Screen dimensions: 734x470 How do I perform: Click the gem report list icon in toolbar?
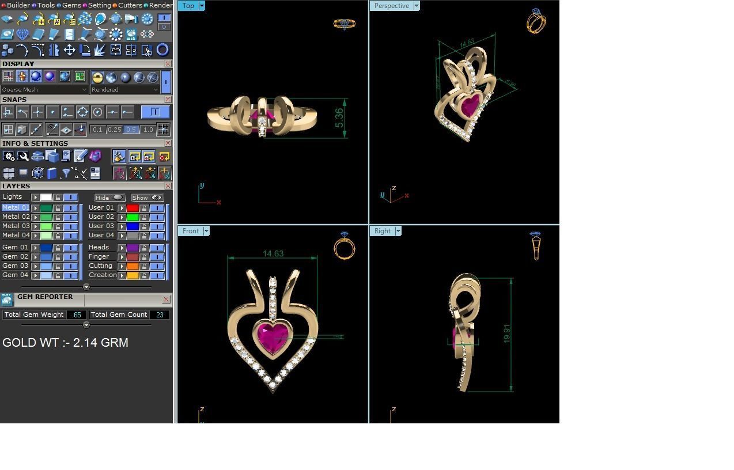coord(131,35)
